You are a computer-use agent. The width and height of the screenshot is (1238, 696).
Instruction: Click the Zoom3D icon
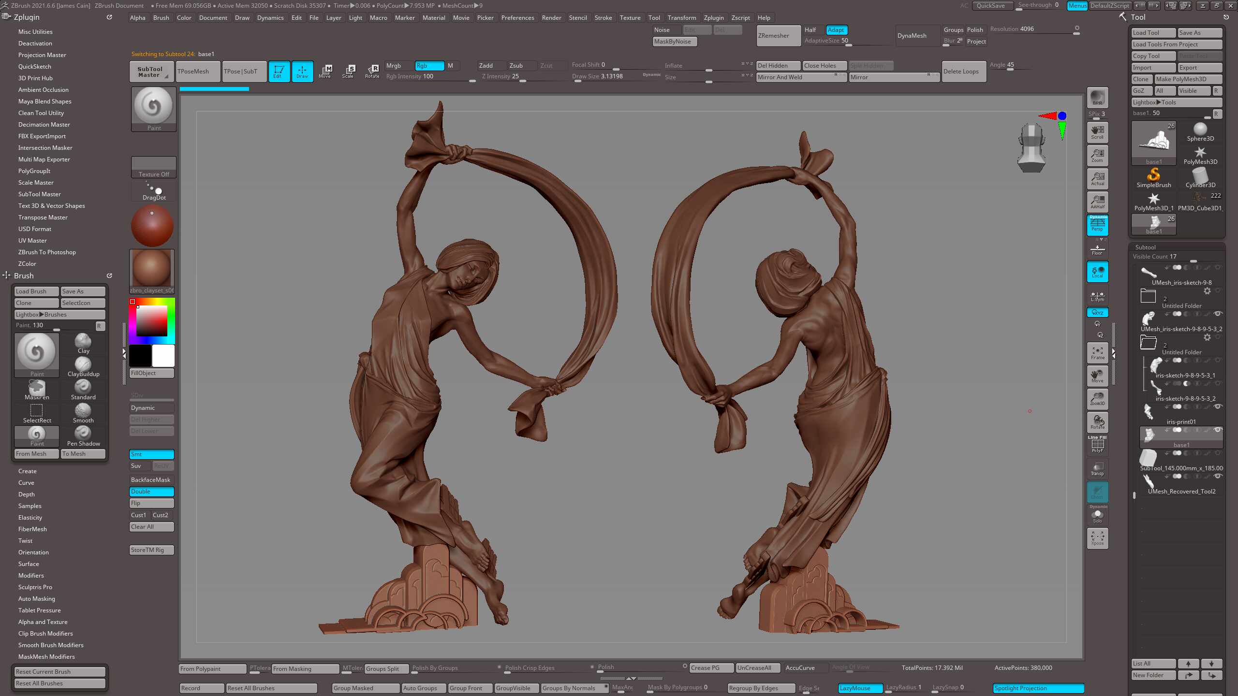tap(1097, 399)
